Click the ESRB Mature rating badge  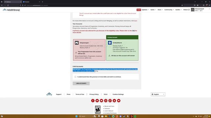click(98, 109)
